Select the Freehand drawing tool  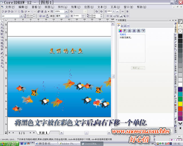[2, 31]
